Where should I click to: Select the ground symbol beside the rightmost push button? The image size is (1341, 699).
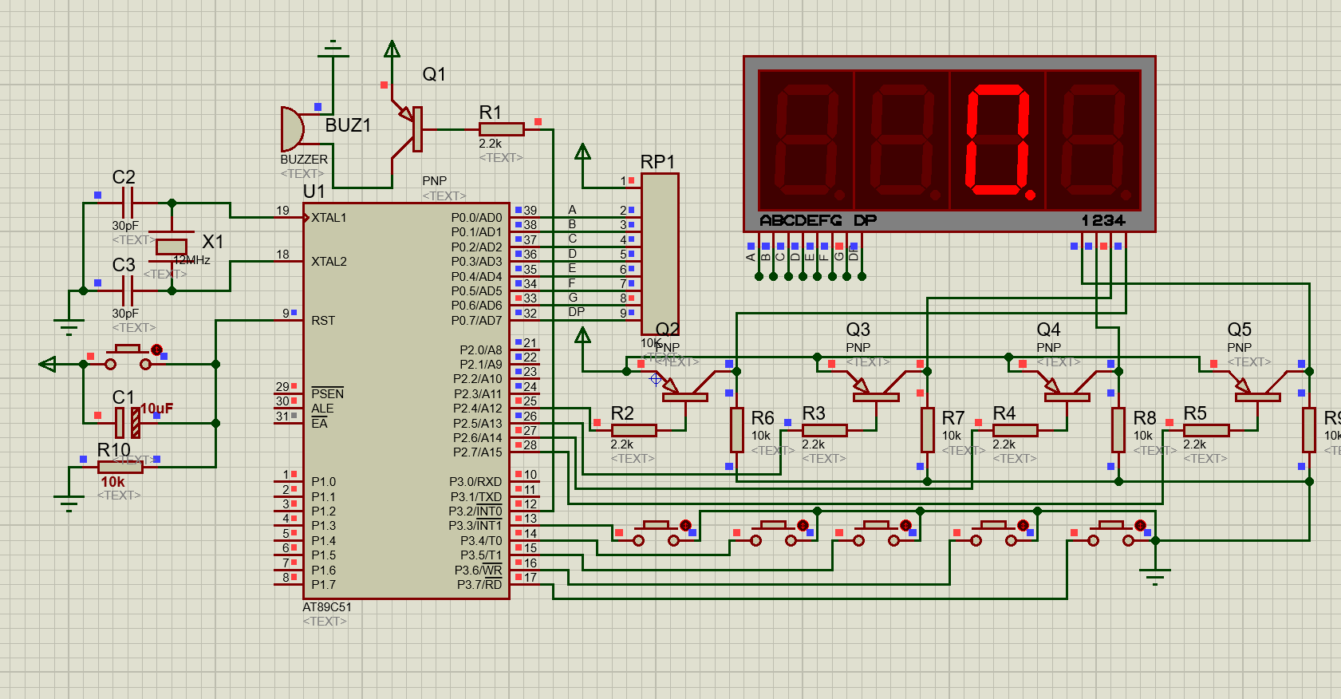(1155, 575)
